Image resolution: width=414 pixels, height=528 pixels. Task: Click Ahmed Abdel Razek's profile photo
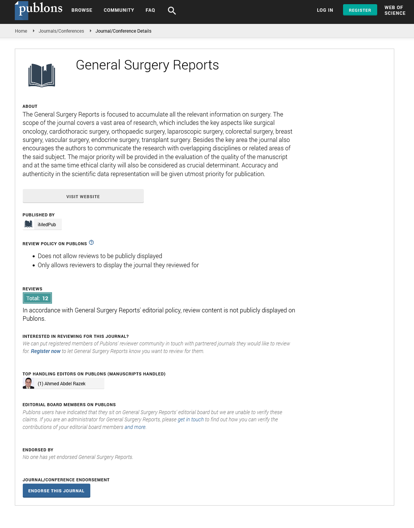[x=28, y=383]
